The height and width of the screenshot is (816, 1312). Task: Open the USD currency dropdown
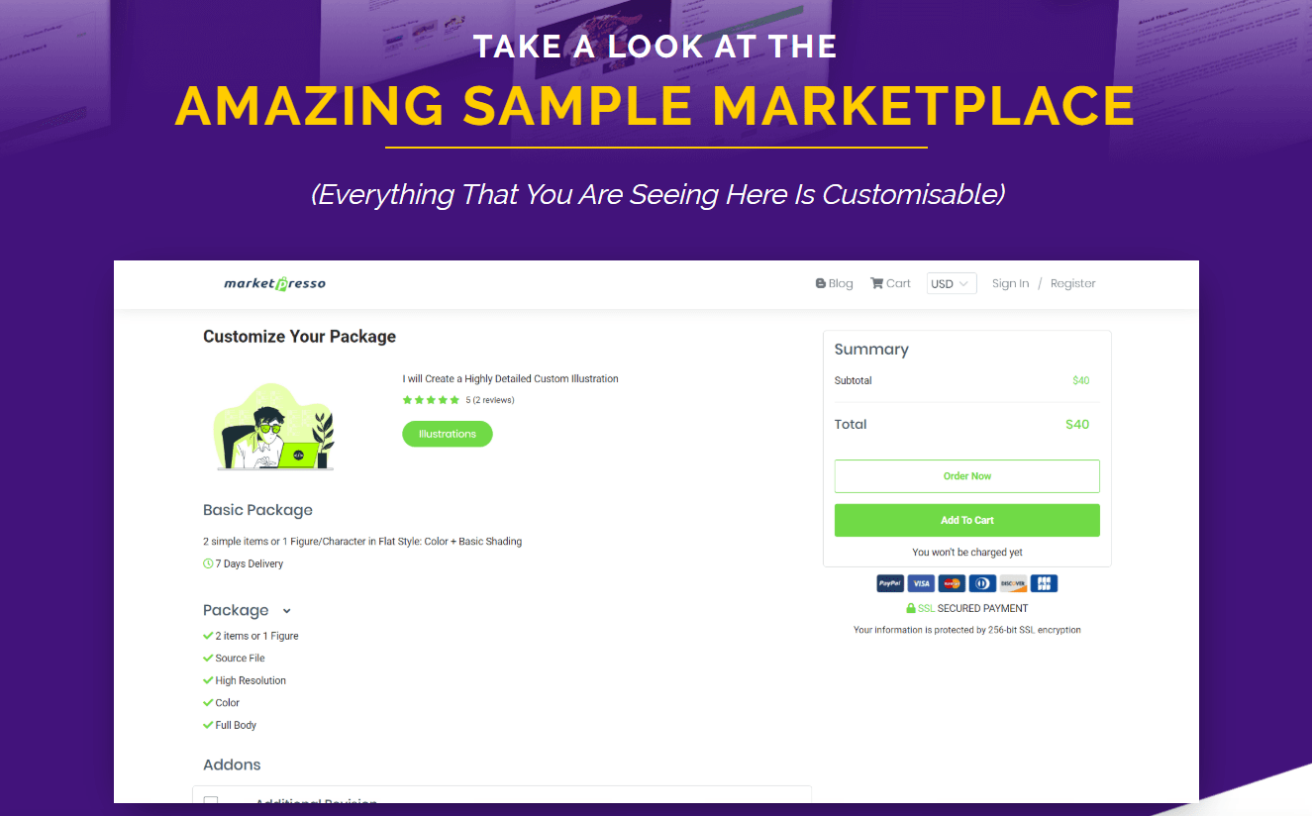[951, 282]
